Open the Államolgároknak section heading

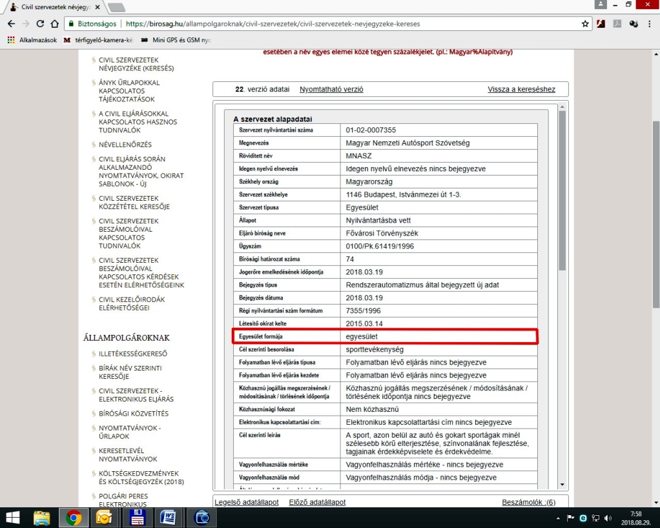point(127,338)
